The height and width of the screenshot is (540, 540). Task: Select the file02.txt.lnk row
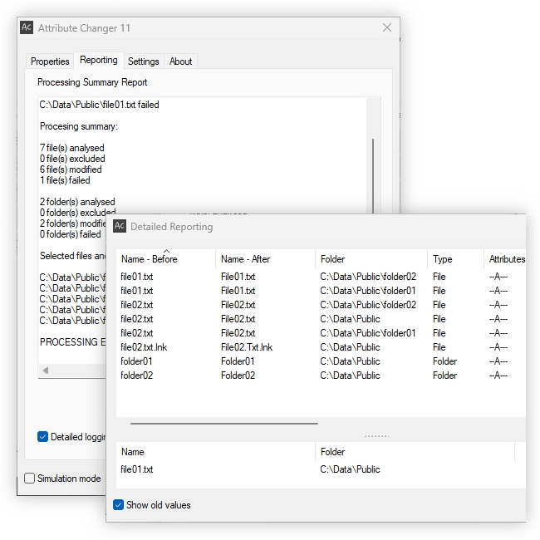[144, 347]
